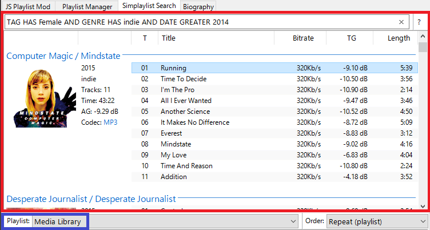Click the album year 2015 text
This screenshot has width=430, height=230.
88,68
